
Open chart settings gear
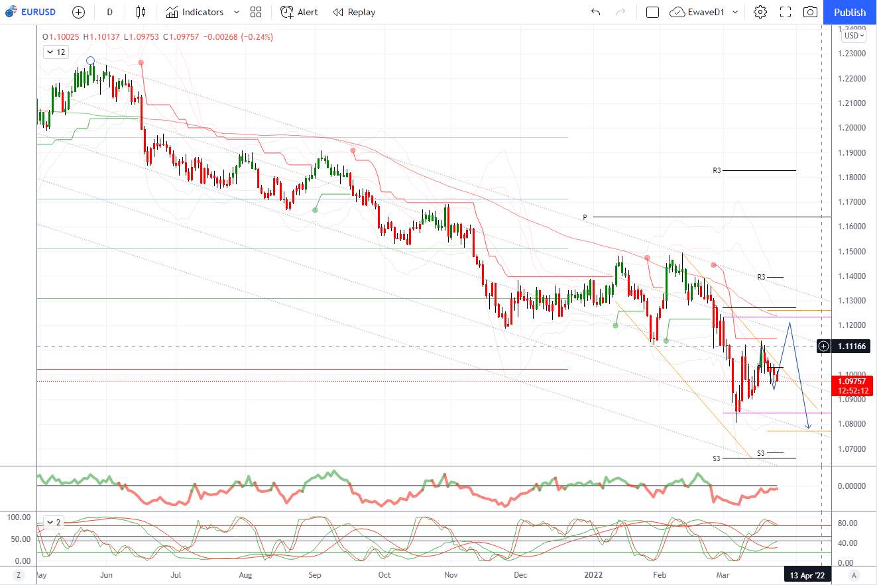[x=760, y=12]
